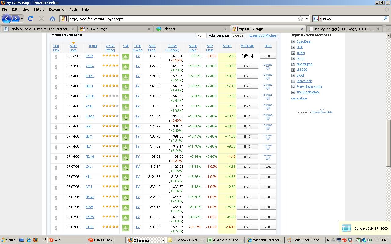Click the vertical page scrollbar thumb
391x244 pixels.
(x=388, y=143)
